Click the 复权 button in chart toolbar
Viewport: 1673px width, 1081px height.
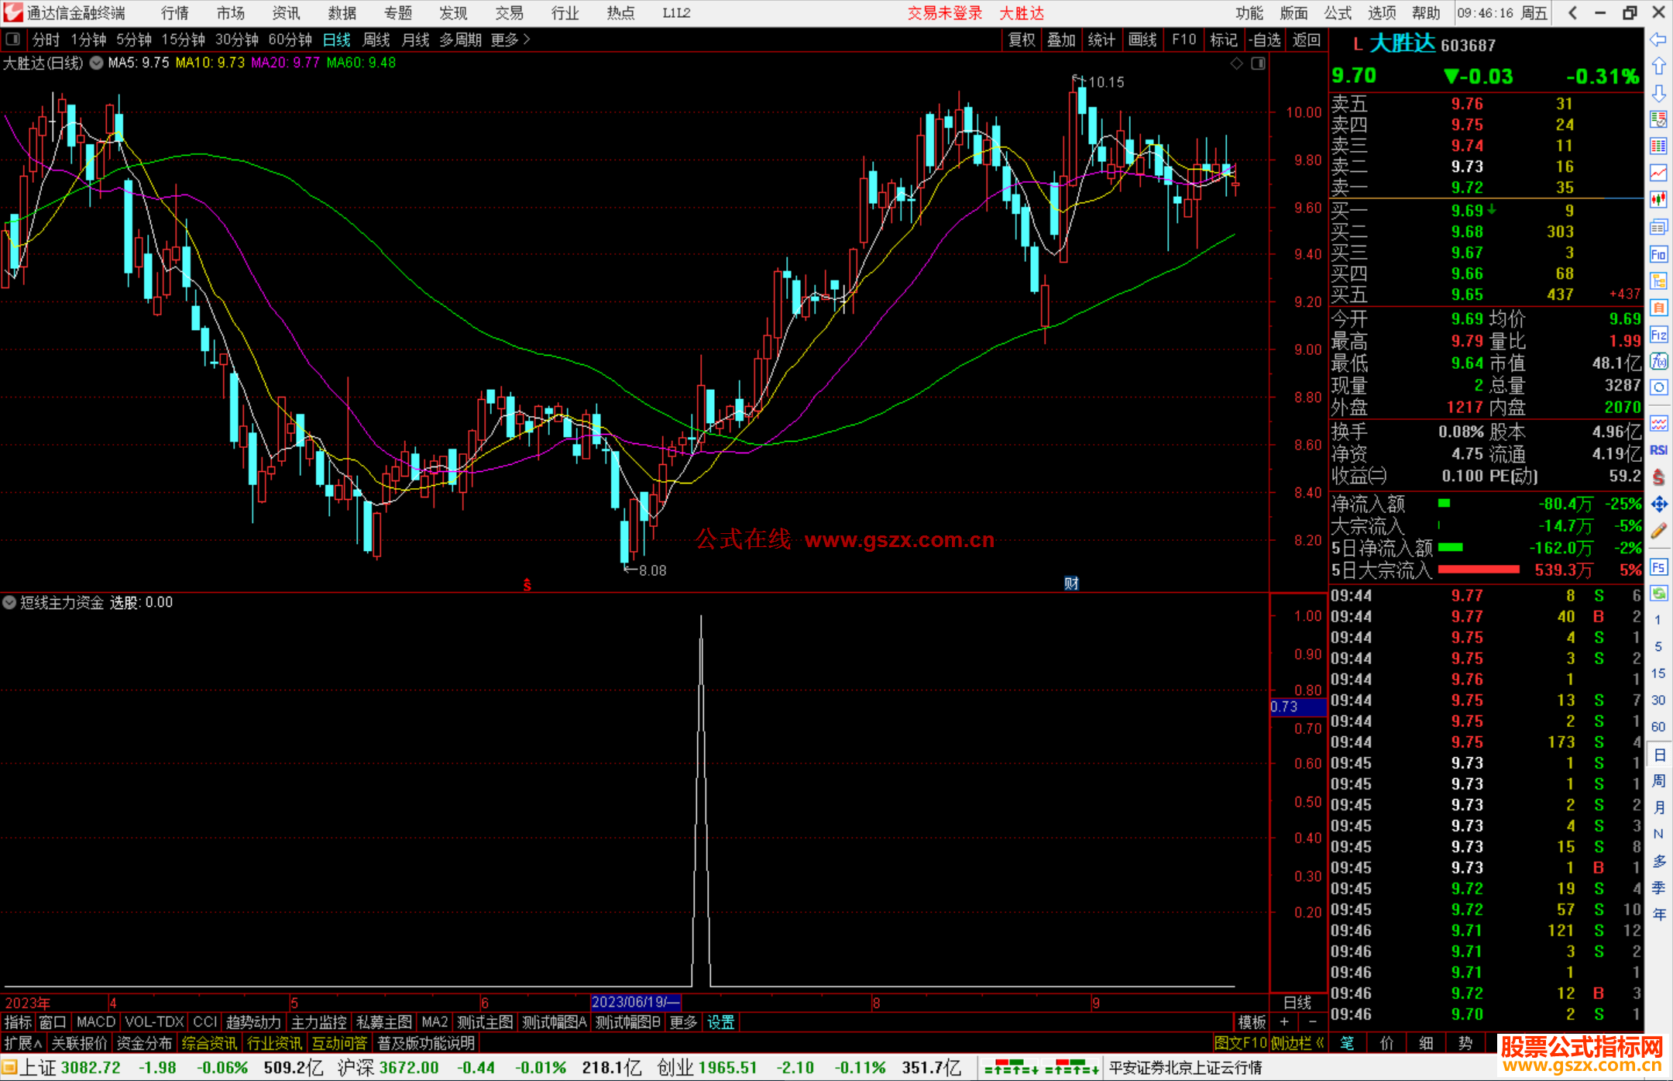pos(1021,40)
